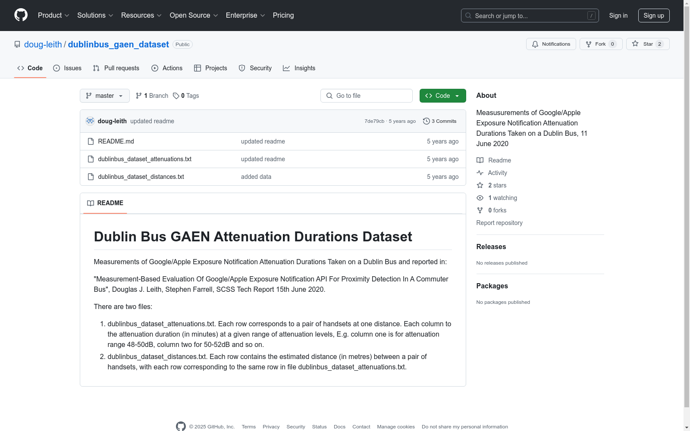
Task: Click the branch icon next to 1 Branch
Action: (139, 96)
